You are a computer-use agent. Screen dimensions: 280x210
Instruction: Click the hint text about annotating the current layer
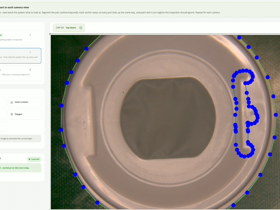16,139
